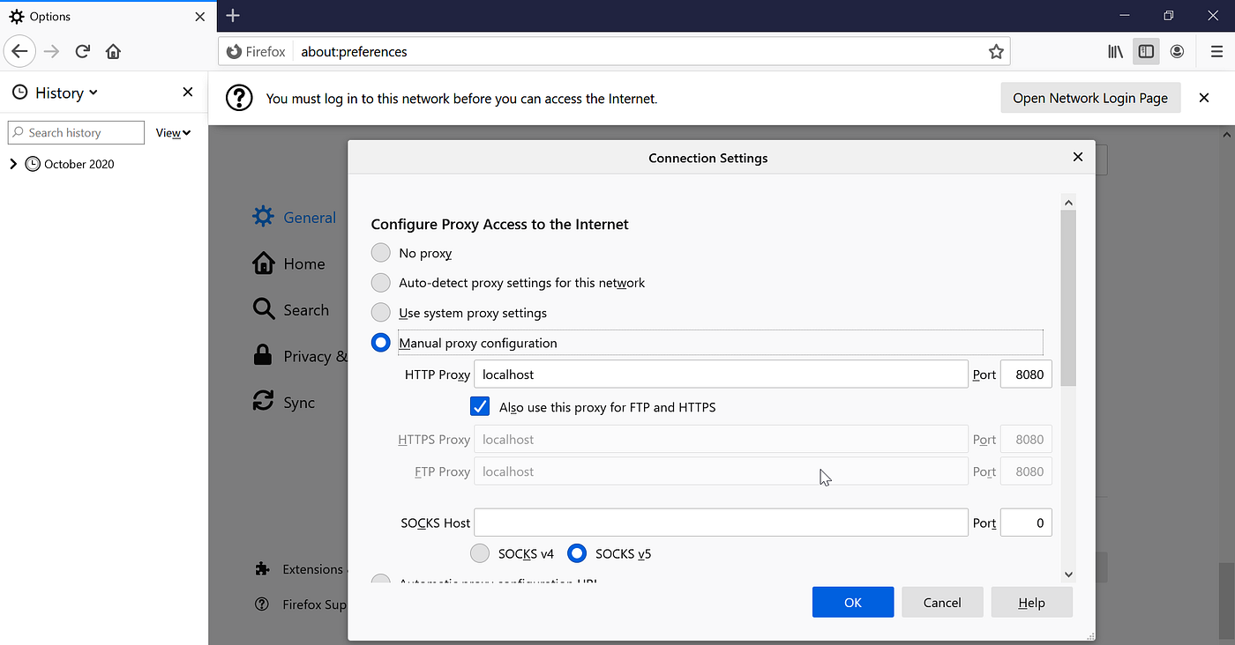Click the SOCKS Host field
1235x645 pixels.
coord(721,523)
